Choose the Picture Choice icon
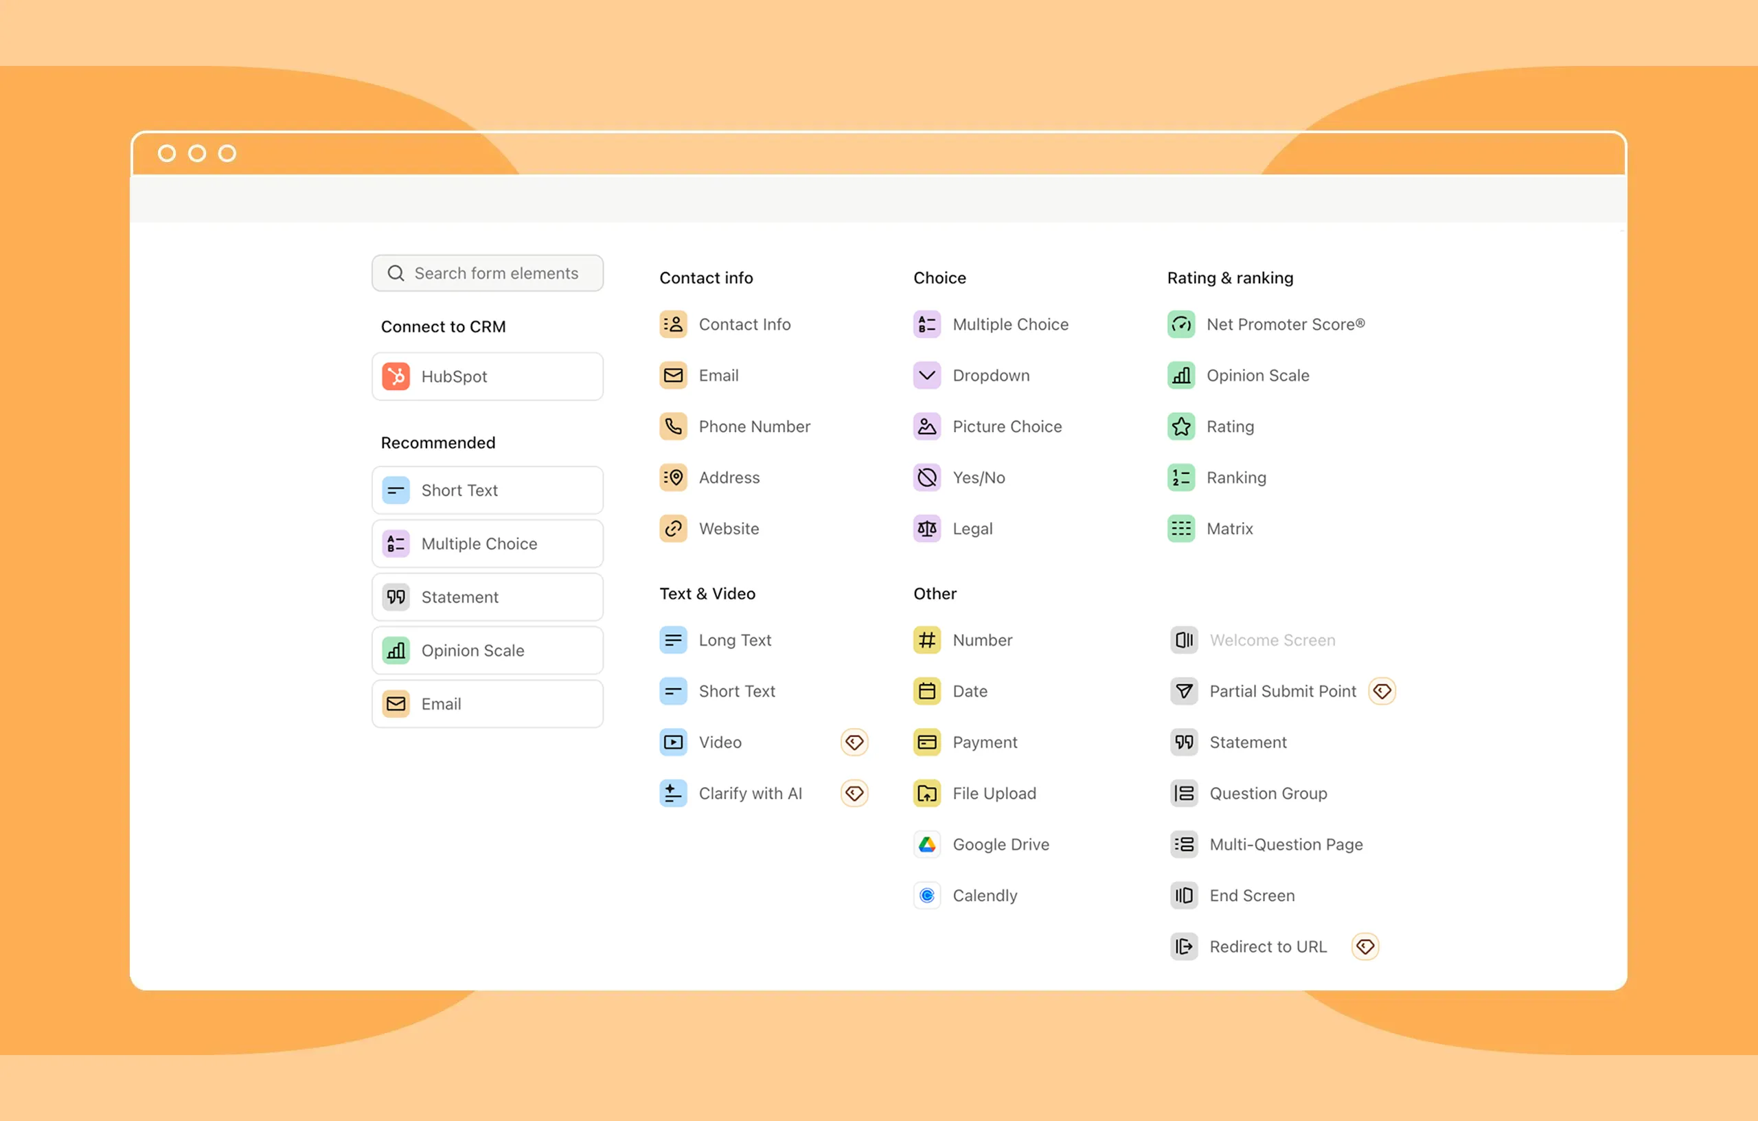Screen dimensions: 1758x1121 [x=926, y=427]
